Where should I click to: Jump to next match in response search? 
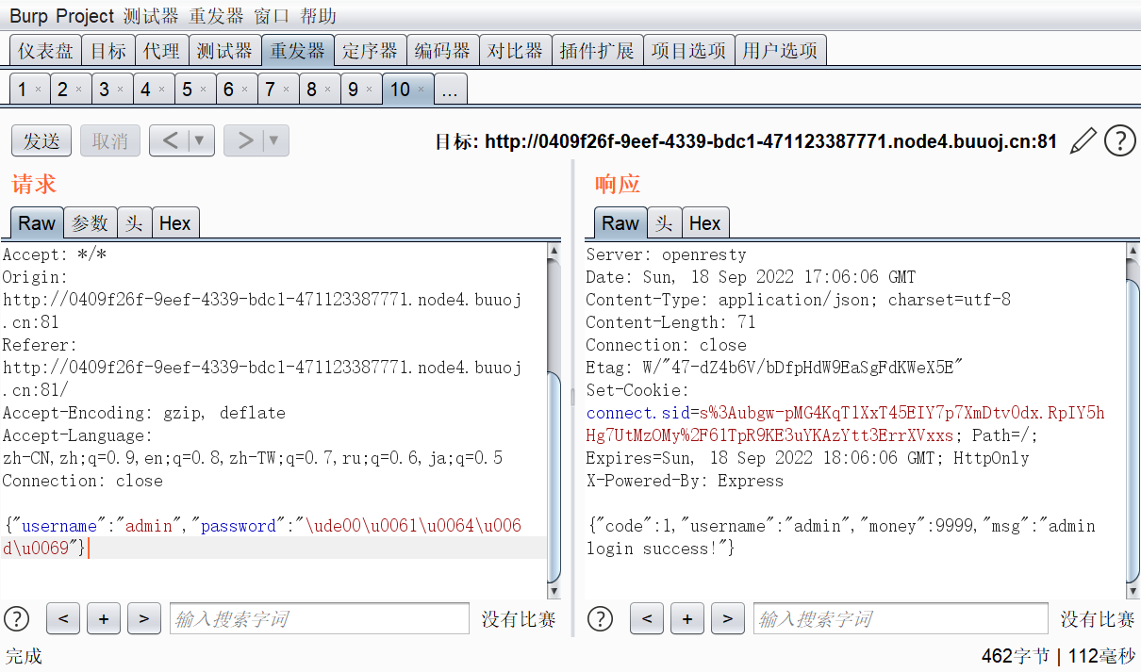click(728, 619)
